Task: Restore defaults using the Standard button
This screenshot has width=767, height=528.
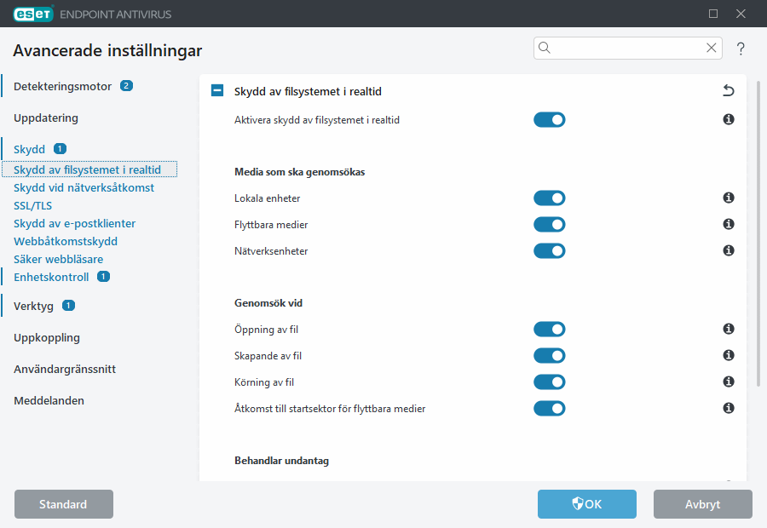Action: 63,504
